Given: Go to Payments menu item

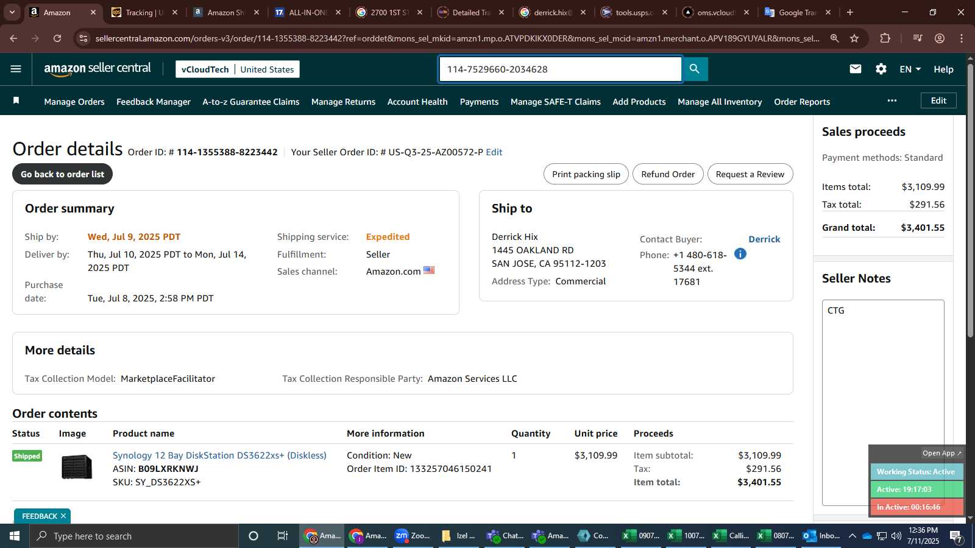Looking at the screenshot, I should [x=479, y=102].
